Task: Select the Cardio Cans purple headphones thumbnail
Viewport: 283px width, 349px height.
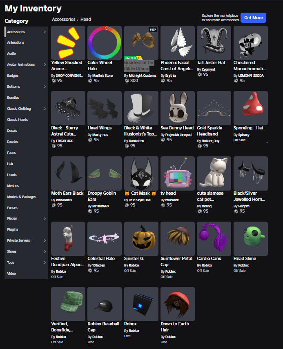Action: coord(214,239)
